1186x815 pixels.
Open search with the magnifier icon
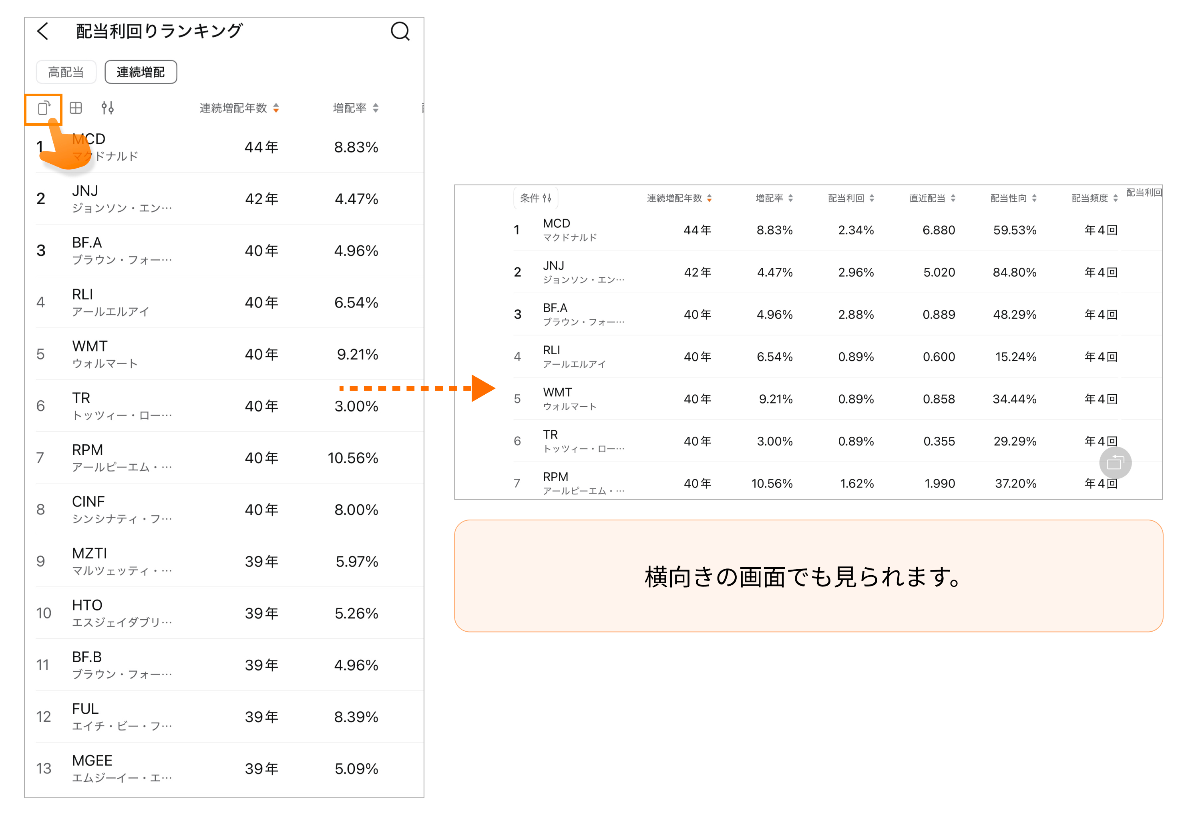[x=400, y=32]
